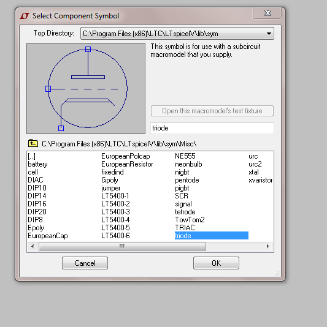Screen dimensions: 327x327
Task: Click the up-folder icon beside the Misc path
Action: [33, 143]
